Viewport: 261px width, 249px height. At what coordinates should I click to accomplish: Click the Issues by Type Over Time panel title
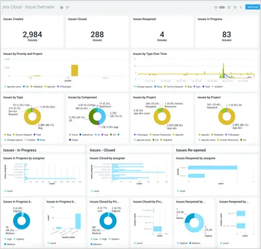click(150, 54)
